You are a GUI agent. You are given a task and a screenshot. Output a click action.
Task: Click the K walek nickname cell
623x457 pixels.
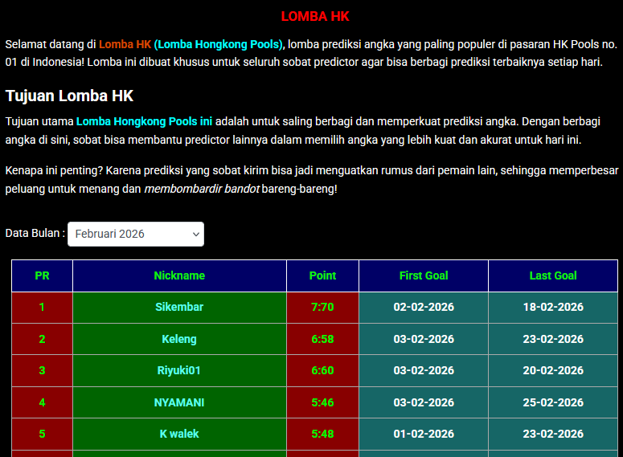tap(179, 434)
